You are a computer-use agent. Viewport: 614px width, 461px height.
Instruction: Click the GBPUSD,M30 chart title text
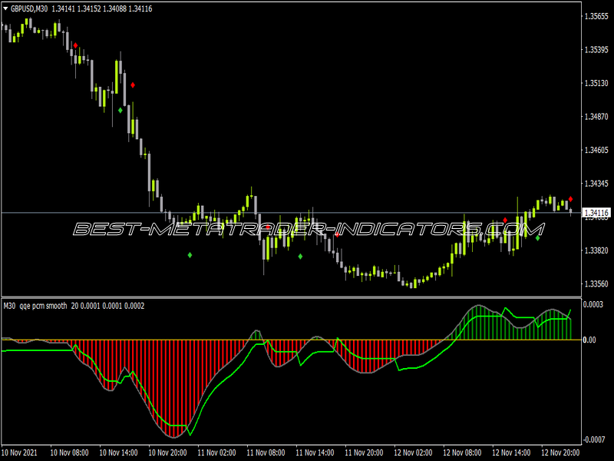click(29, 8)
